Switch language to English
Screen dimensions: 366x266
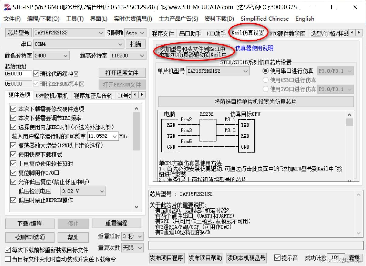pyautogui.click(x=305, y=19)
